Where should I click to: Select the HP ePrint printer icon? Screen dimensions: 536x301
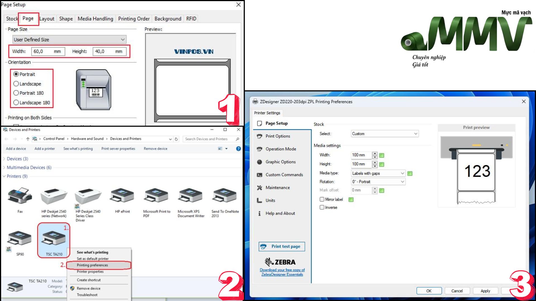point(122,196)
